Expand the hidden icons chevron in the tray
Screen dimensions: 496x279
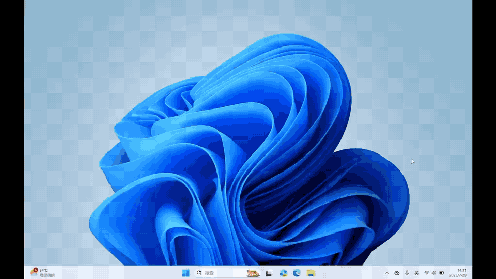coord(387,273)
